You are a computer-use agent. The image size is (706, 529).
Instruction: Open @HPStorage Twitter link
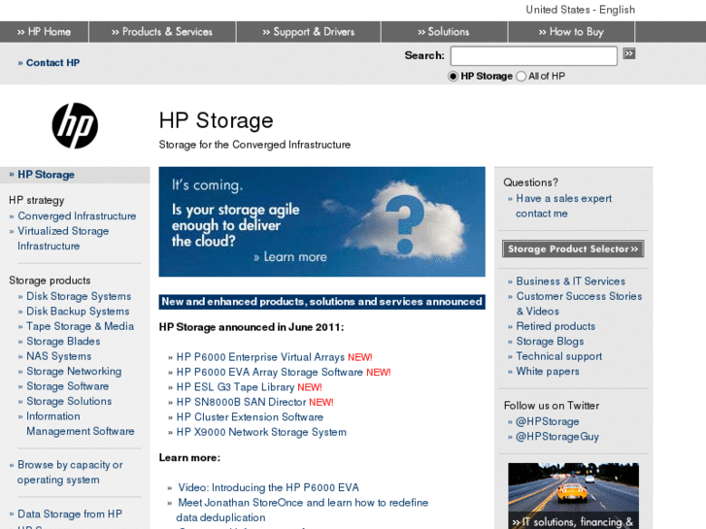click(547, 422)
